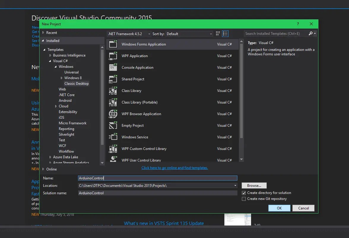The image size is (349, 238).
Task: Click the WPF Application template icon
Action: [113, 56]
